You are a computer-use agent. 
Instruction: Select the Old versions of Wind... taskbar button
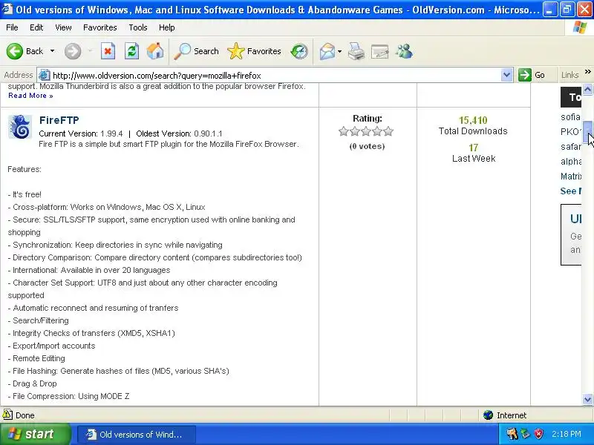(137, 435)
